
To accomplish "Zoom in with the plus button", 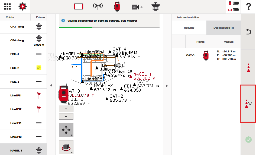I will (x=66, y=109).
